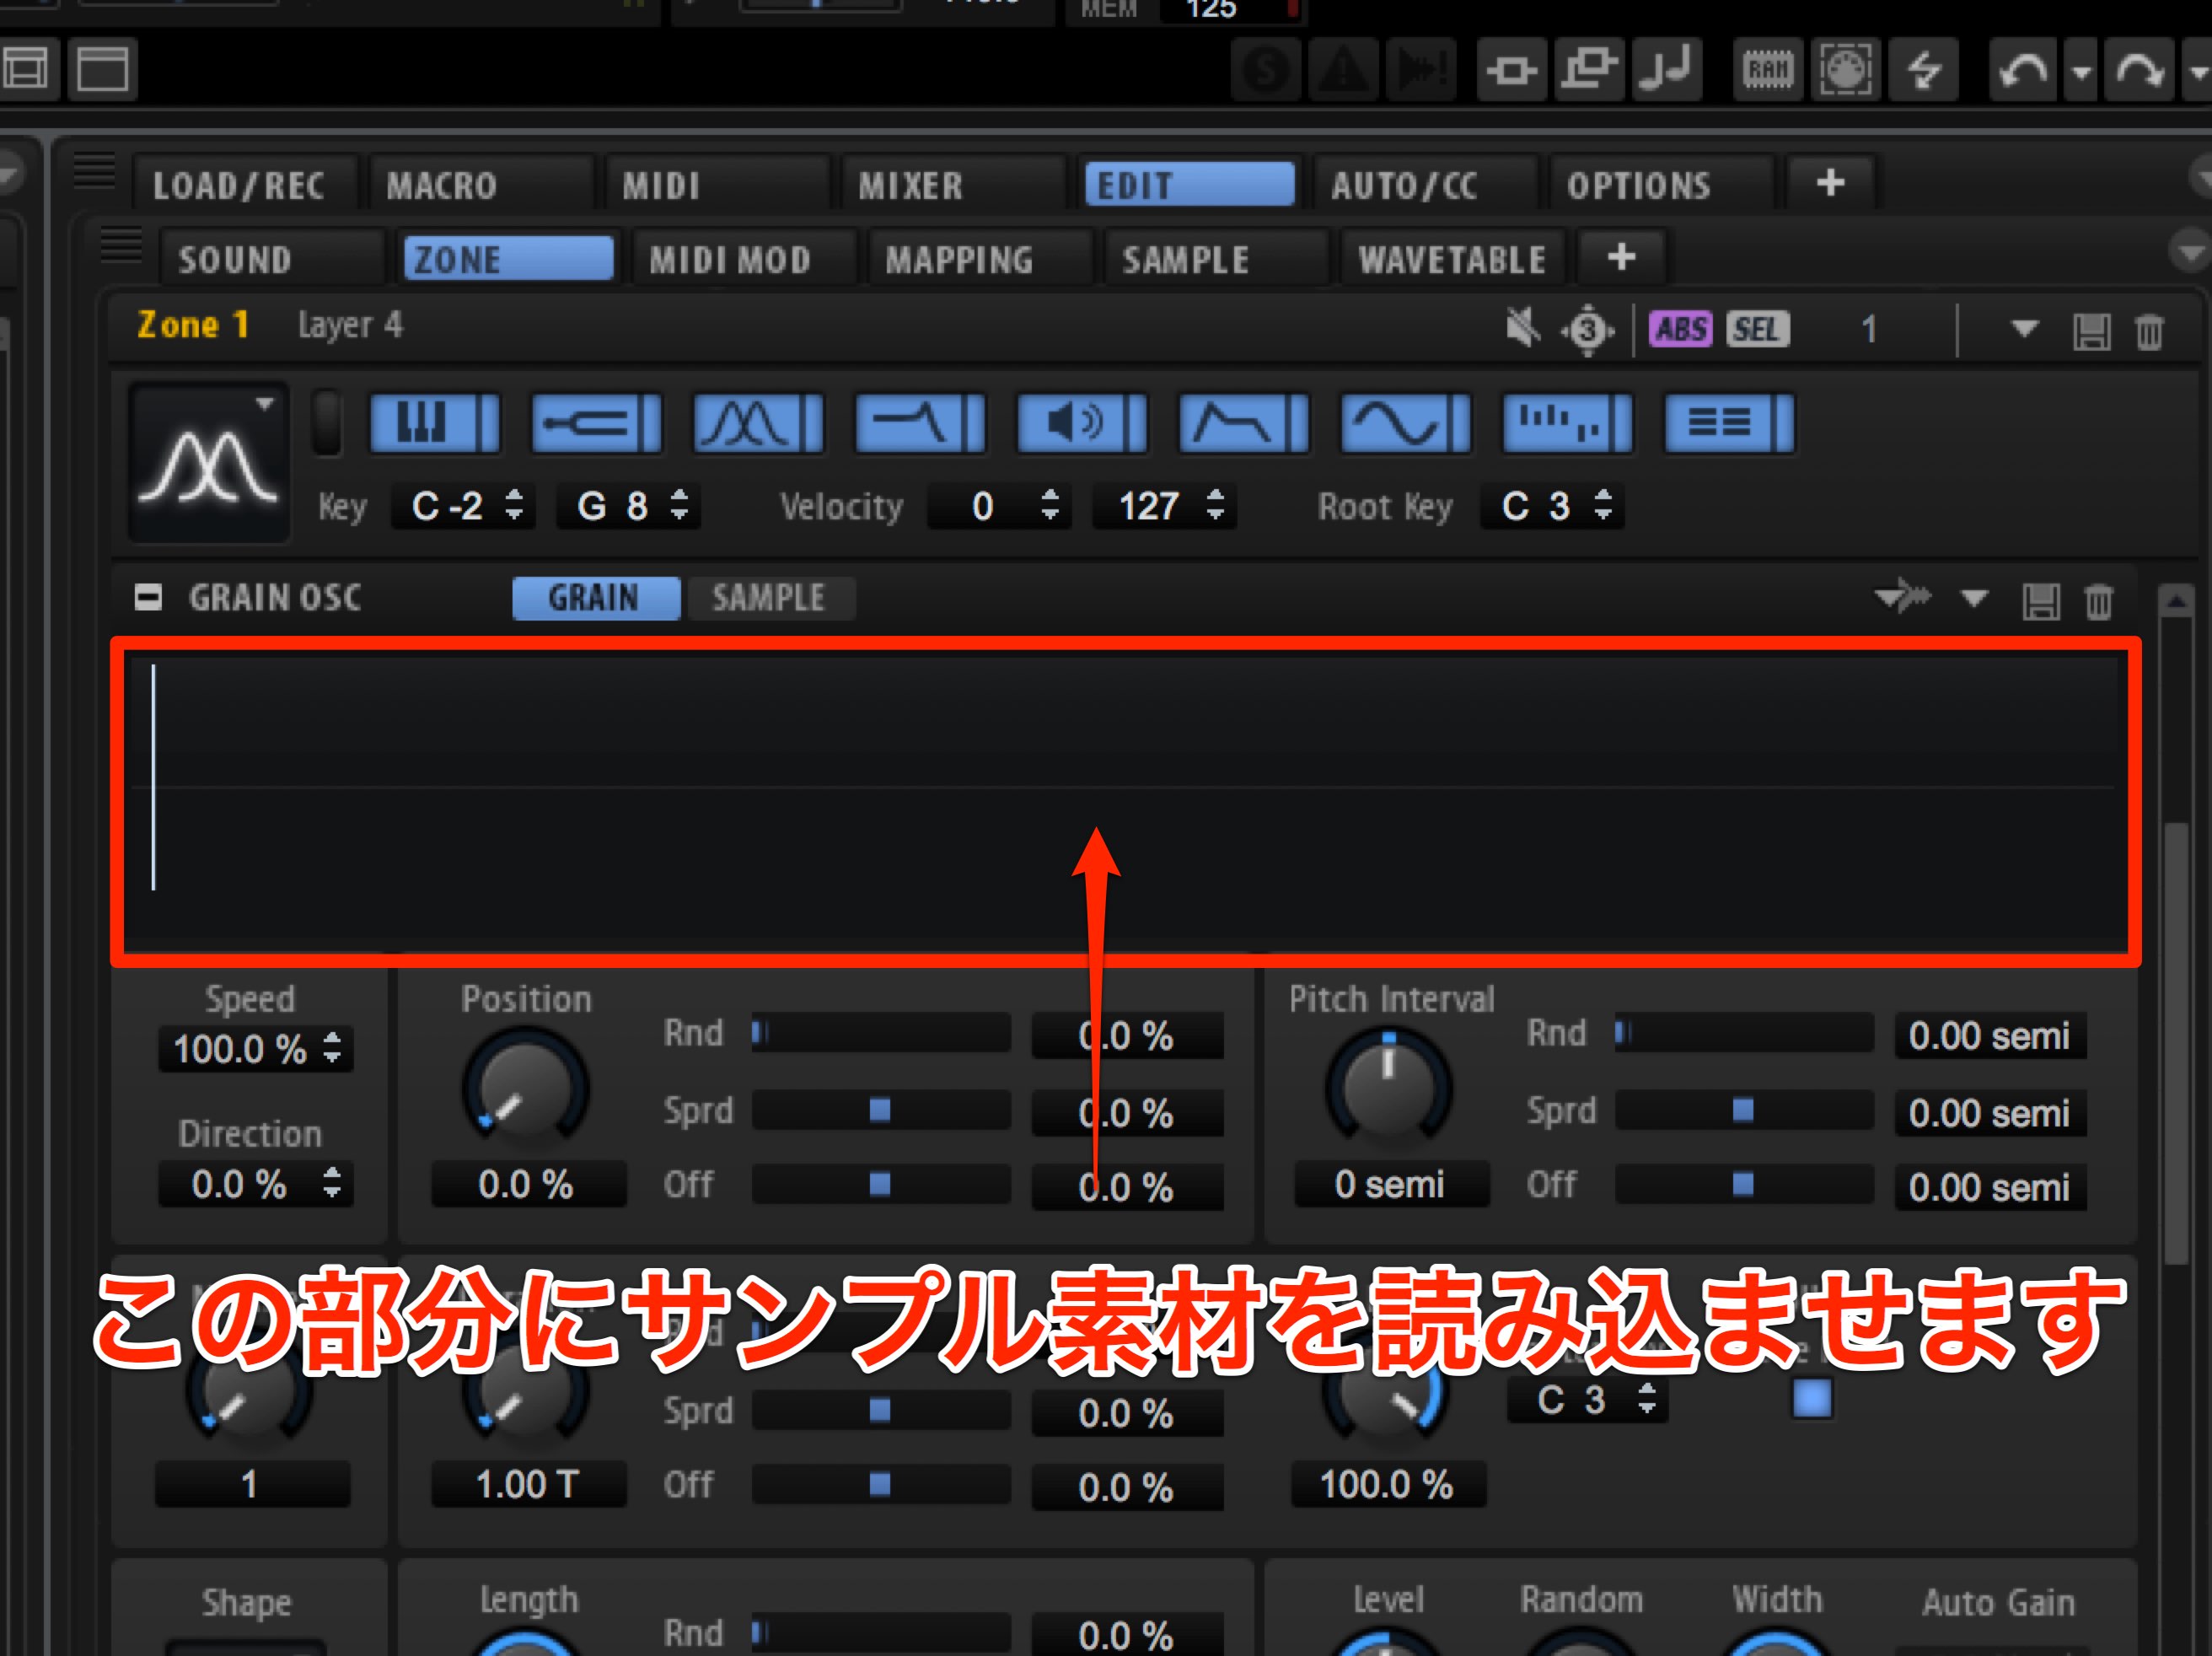Screen dimensions: 2212x1656
Task: Select the MIDI MOD sub-tab
Action: pos(744,259)
